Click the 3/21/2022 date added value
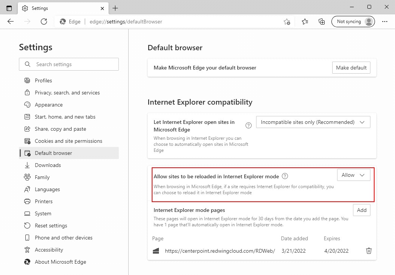The width and height of the screenshot is (395, 275). (294, 251)
